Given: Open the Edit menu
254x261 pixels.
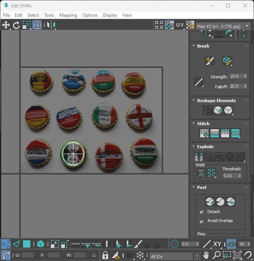Looking at the screenshot, I should coord(19,15).
